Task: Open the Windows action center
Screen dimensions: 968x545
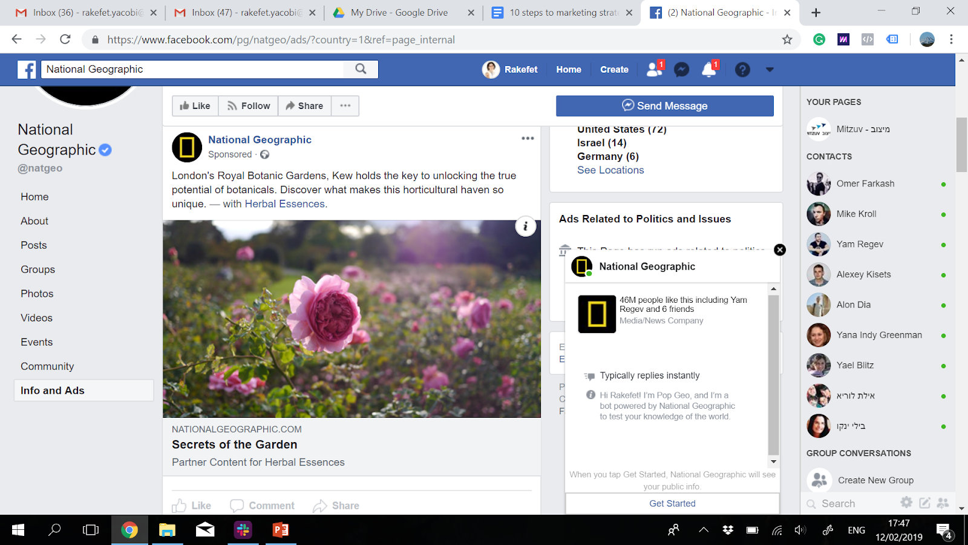Action: pos(945,531)
